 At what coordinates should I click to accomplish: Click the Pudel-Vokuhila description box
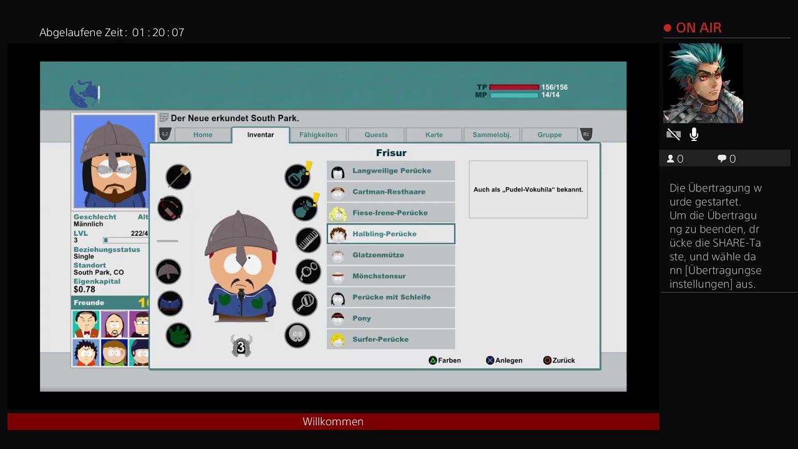(x=528, y=190)
